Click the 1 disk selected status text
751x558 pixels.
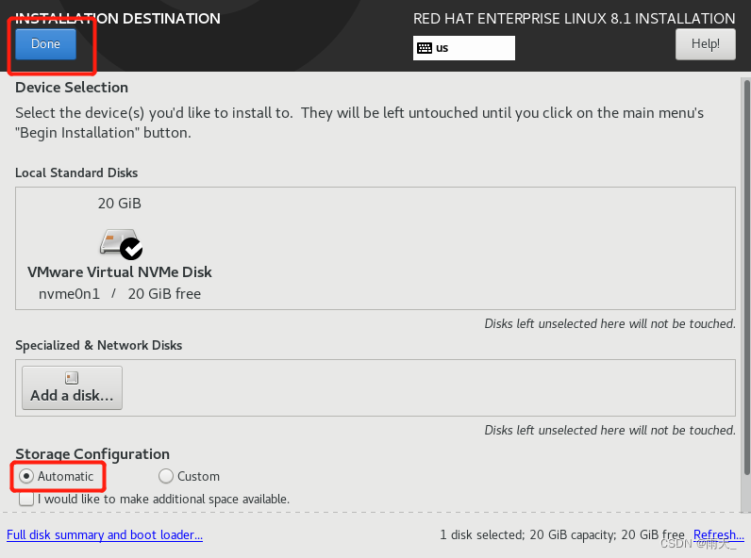click(482, 534)
